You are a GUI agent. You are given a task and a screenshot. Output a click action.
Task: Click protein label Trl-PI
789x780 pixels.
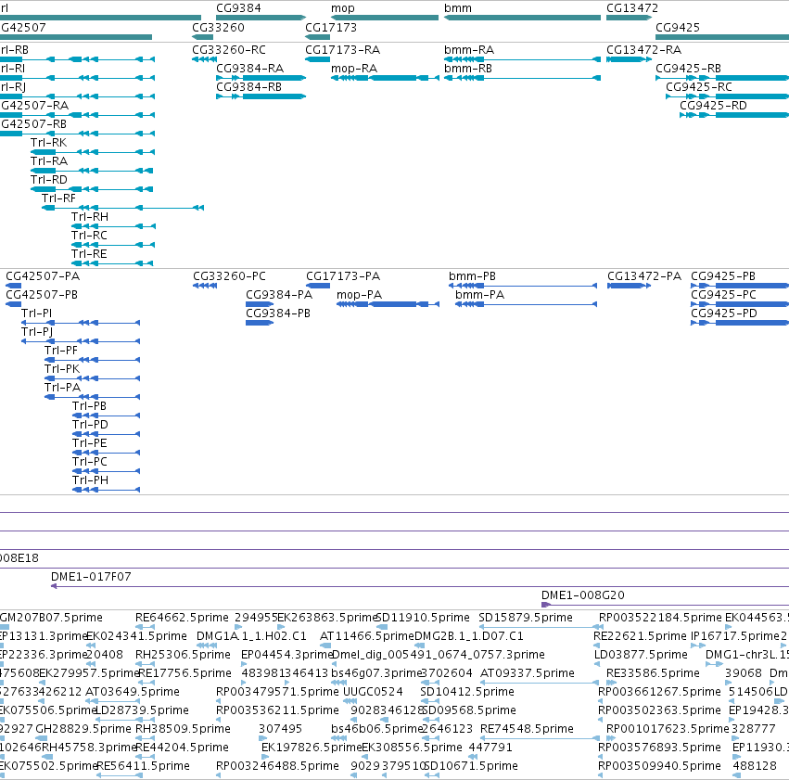(x=37, y=313)
